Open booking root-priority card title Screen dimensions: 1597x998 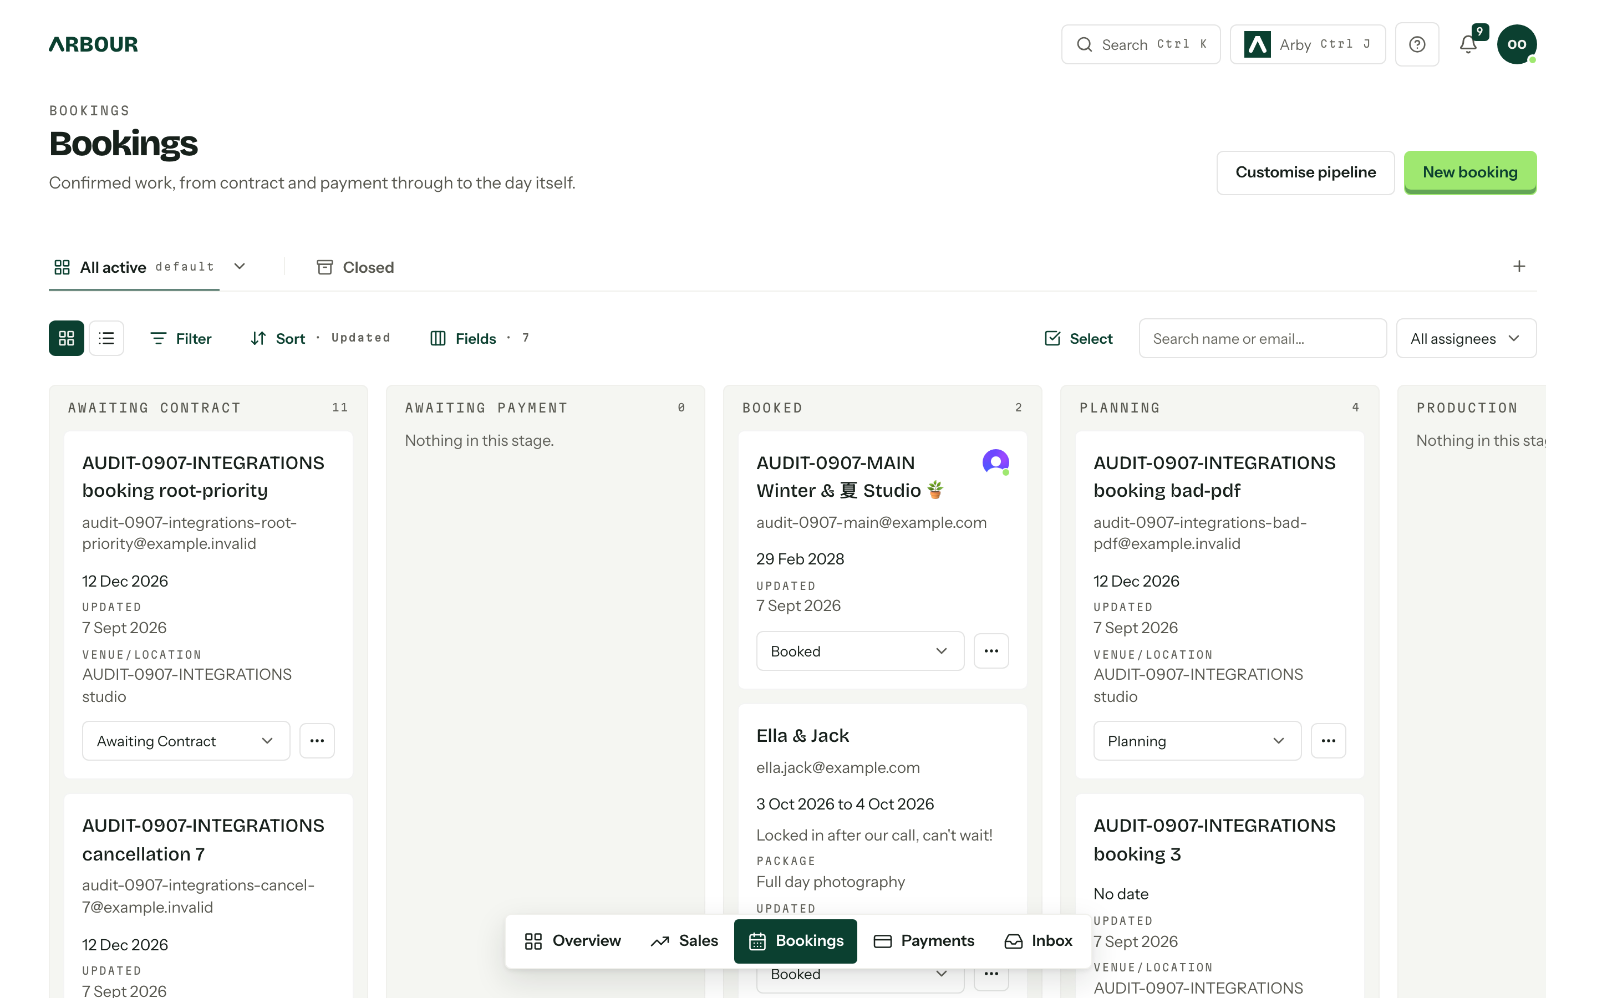[x=204, y=477]
